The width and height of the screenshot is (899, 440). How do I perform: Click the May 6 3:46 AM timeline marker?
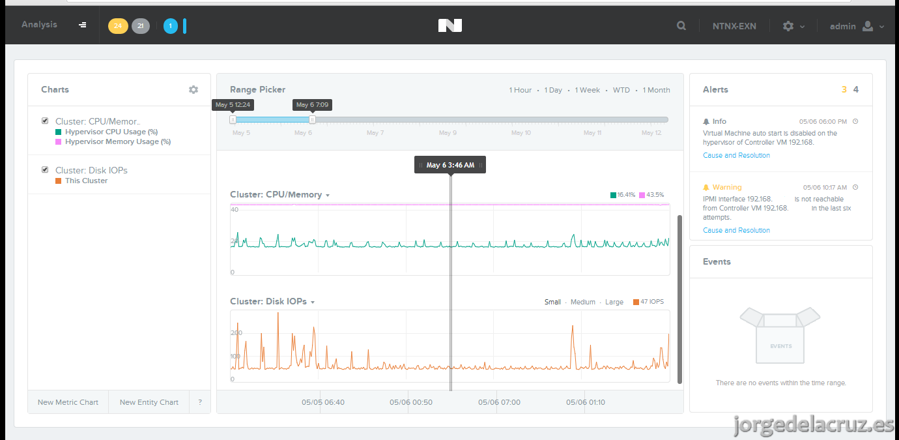click(x=450, y=166)
